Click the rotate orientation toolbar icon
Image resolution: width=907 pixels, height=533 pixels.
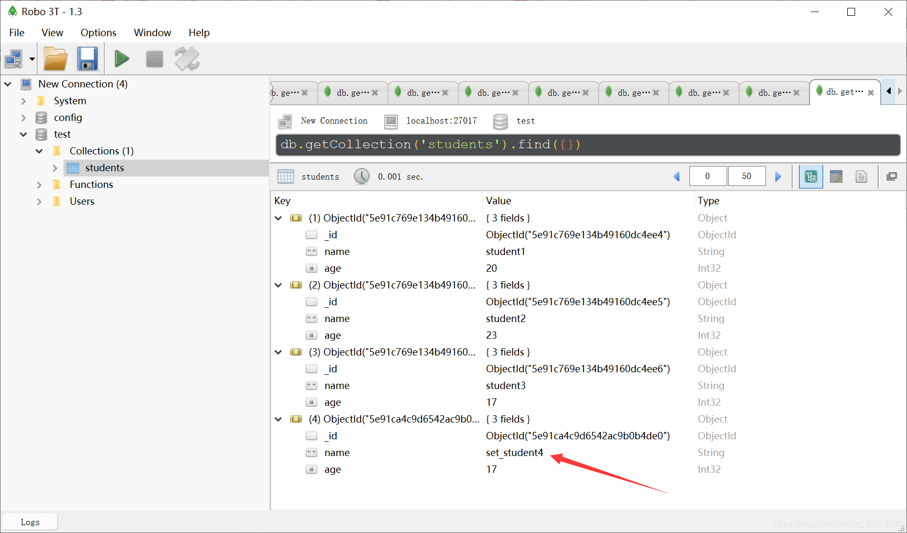187,59
